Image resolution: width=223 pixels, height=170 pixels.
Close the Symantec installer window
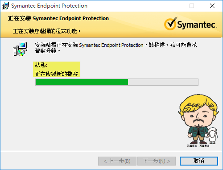[x=212, y=6]
